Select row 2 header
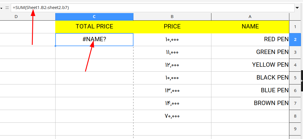This screenshot has height=139, width=303. point(295,39)
